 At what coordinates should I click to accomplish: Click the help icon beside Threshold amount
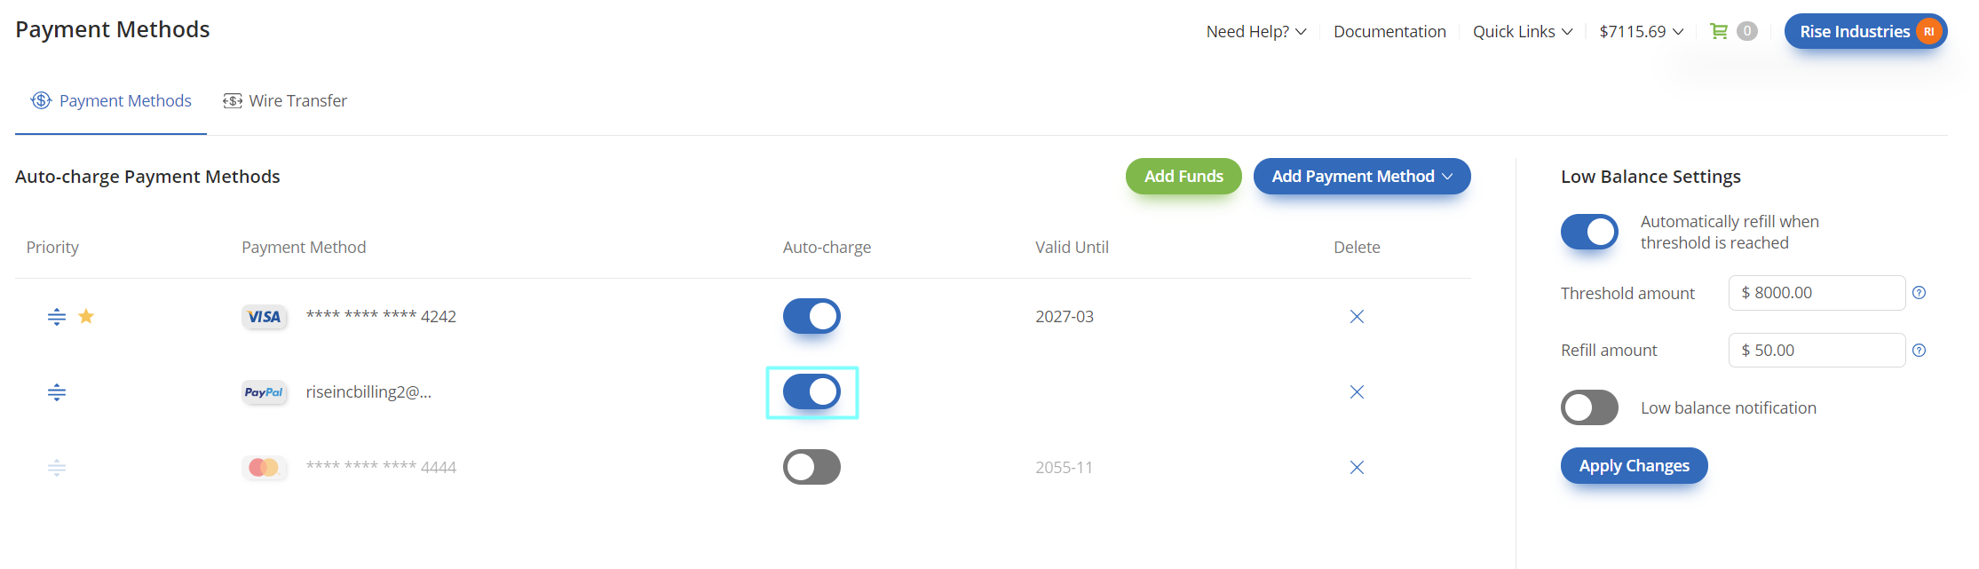click(x=1919, y=293)
